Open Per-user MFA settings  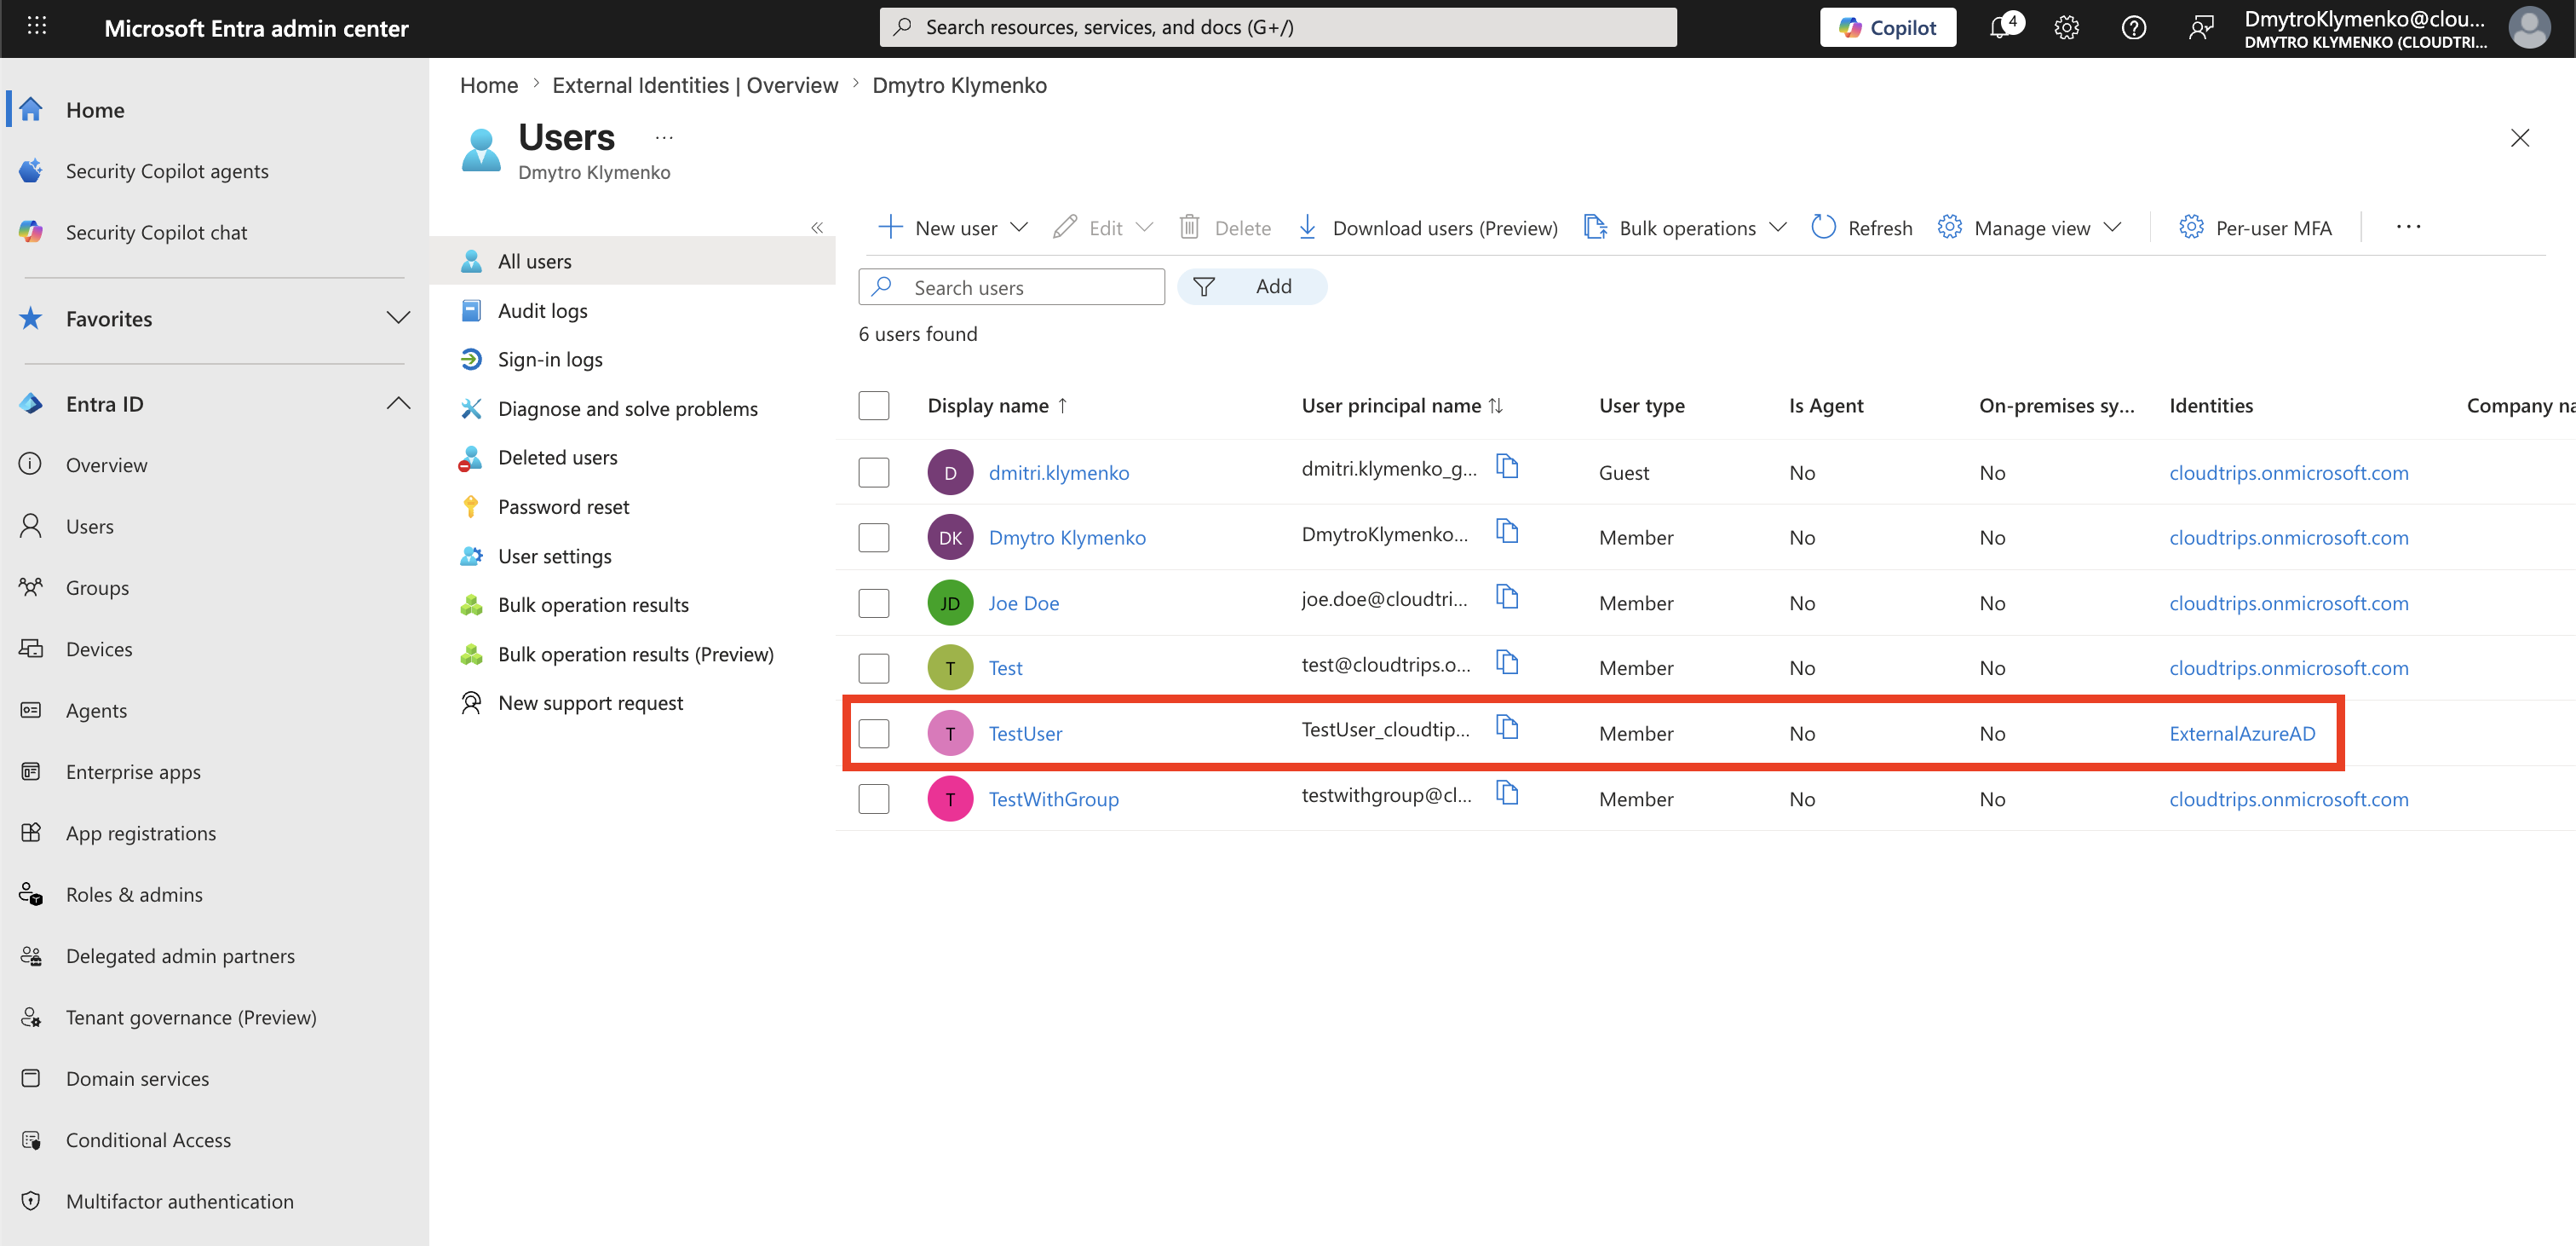point(2254,228)
